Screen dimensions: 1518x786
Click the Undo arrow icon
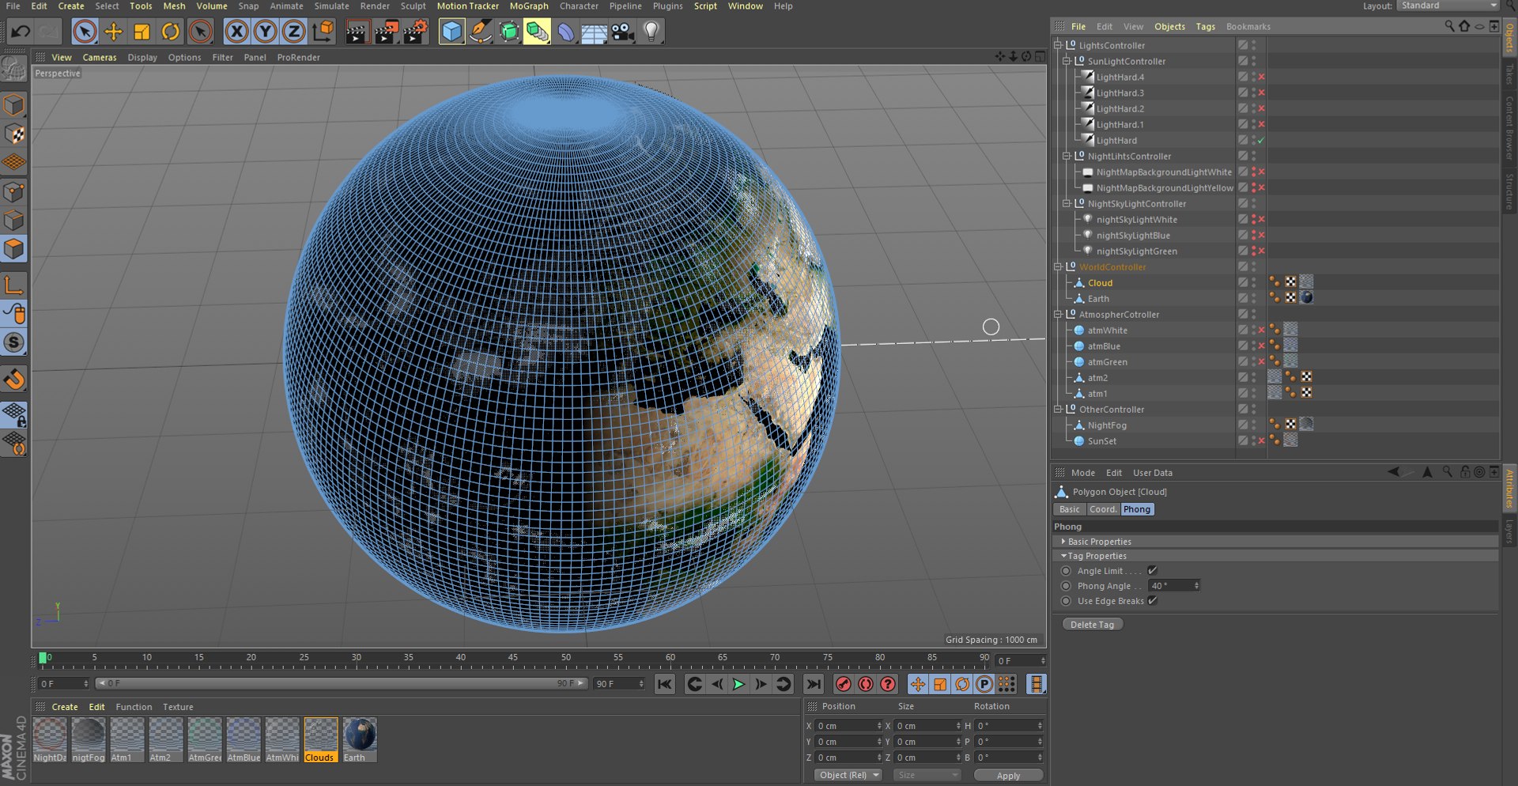point(21,32)
